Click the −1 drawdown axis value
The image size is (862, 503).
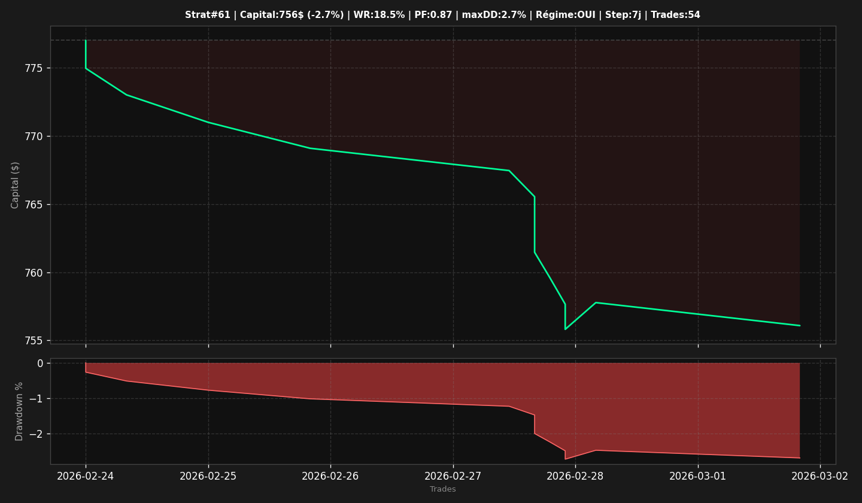[x=36, y=399]
